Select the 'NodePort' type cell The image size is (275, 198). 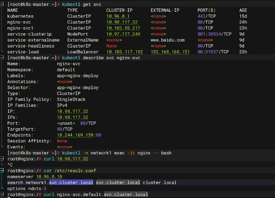[x=77, y=34]
